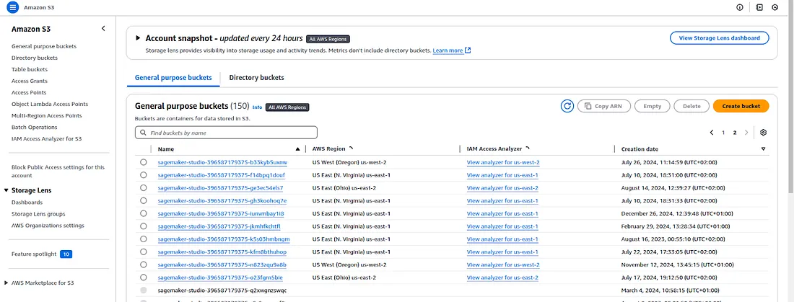Screen dimensions: 794x302
Task: Select radio for bucket ending jkmhfkchtfl
Action: click(144, 226)
